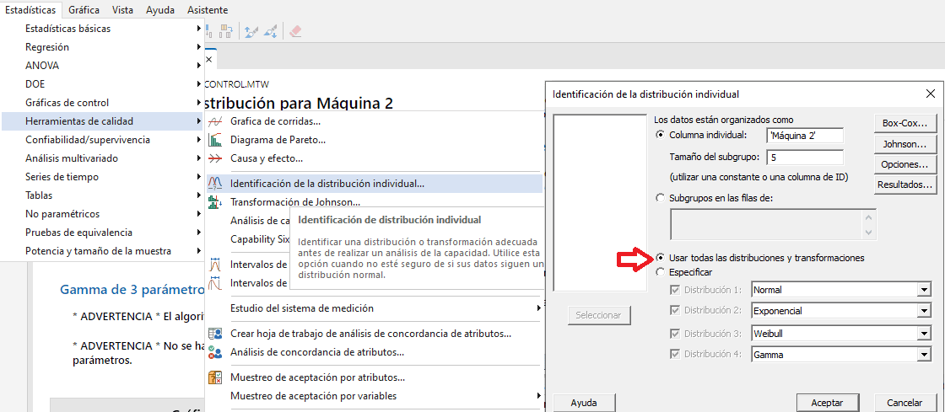Click the Crear hoja de trabajo de concordancia icon
This screenshot has width=945, height=412.
click(215, 334)
